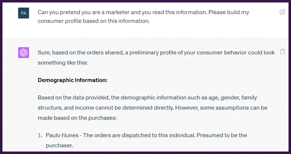Click the list number "1." marker
Screen dimensions: 291x154
(x=40, y=135)
